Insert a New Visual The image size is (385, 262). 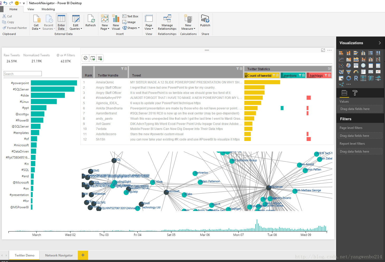click(116, 23)
